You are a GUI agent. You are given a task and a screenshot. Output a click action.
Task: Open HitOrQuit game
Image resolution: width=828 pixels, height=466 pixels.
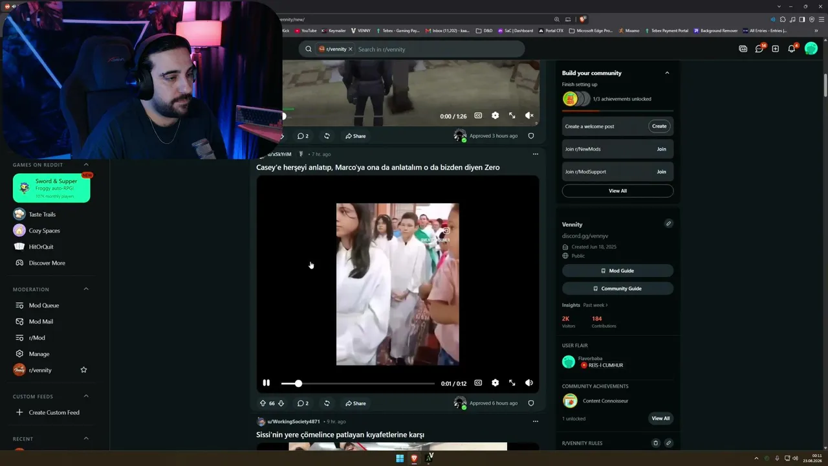point(41,247)
